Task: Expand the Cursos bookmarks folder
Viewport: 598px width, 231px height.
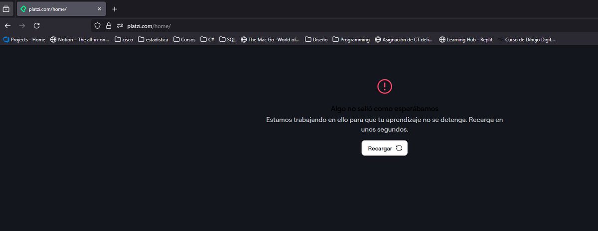Action: [184, 40]
